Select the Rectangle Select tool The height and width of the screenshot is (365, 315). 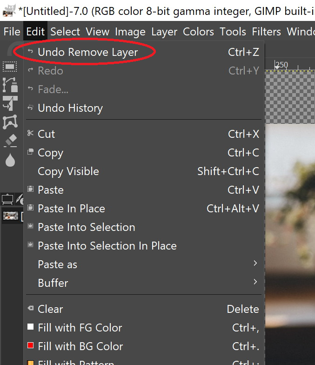10,67
